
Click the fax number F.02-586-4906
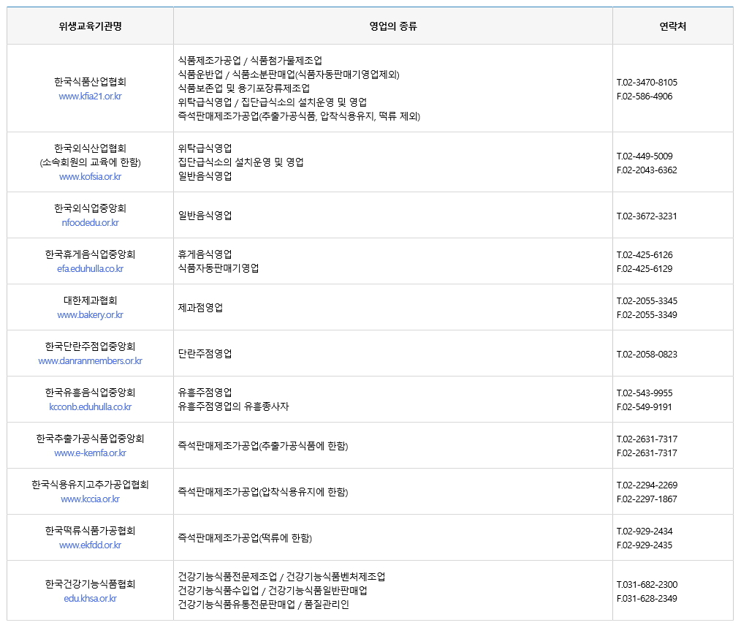pos(645,96)
